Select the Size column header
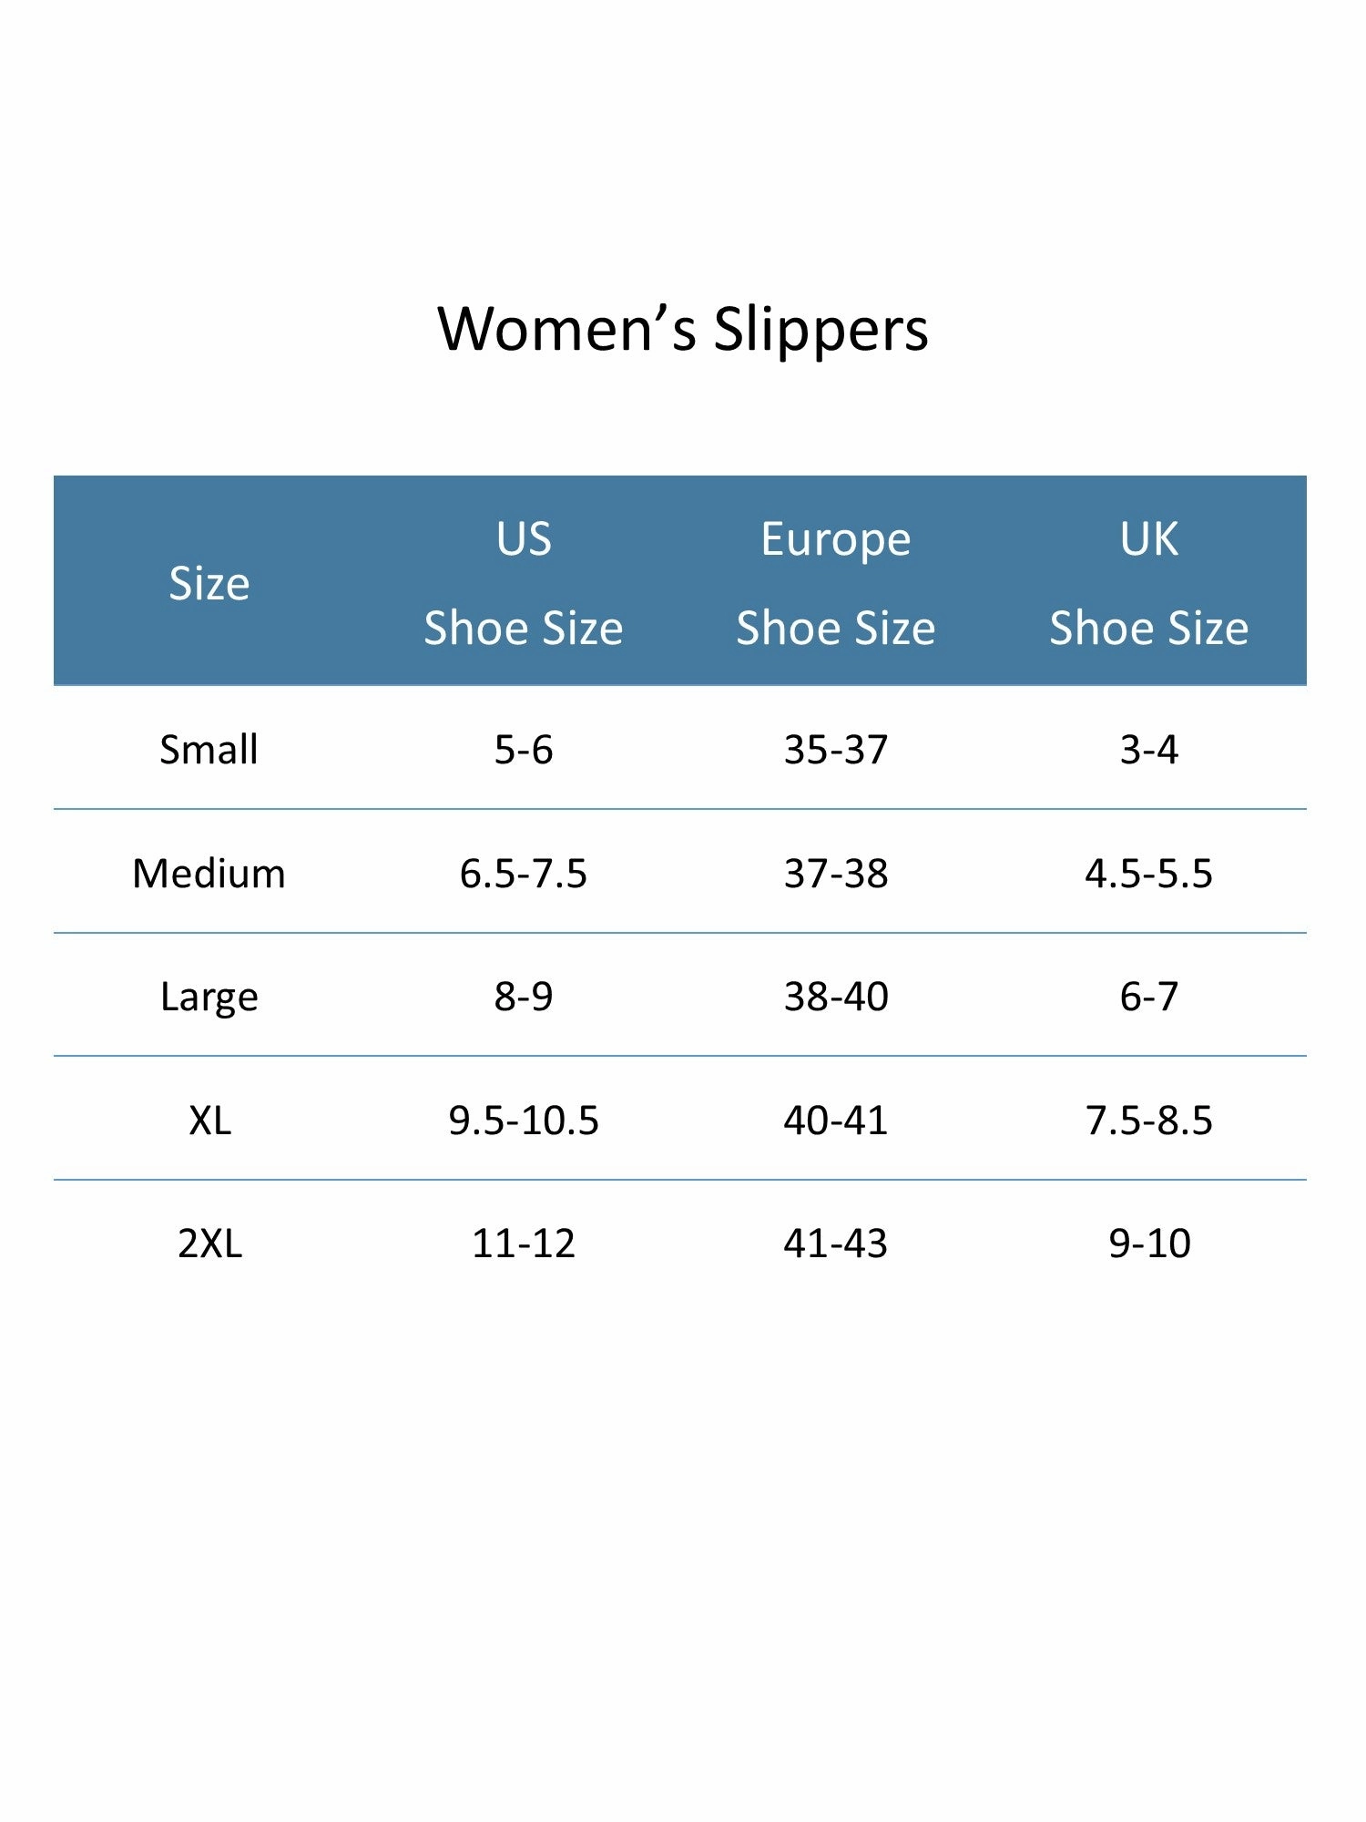Viewport: 1366px width, 1822px height. 209,583
